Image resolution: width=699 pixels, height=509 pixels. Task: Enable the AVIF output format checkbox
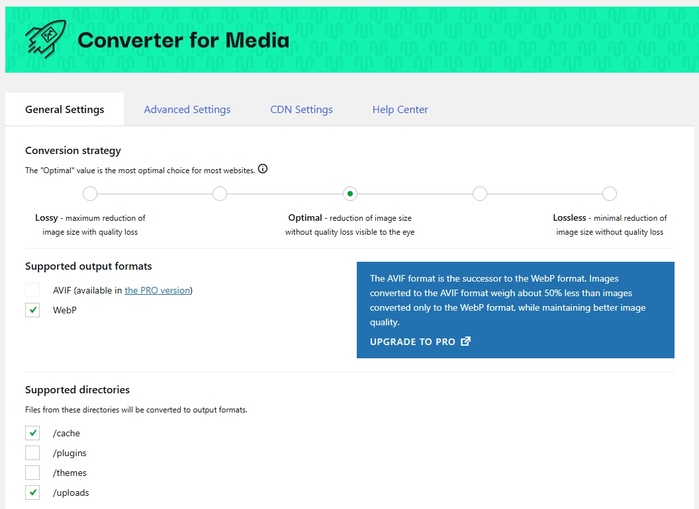[x=31, y=290]
